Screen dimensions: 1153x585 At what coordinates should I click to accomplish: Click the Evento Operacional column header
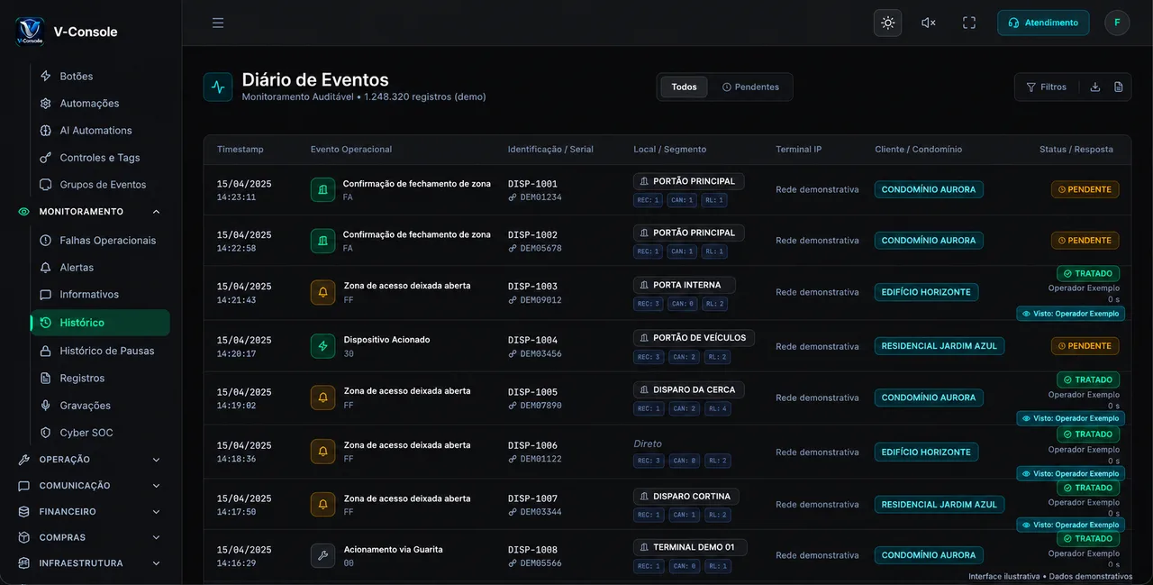point(351,150)
